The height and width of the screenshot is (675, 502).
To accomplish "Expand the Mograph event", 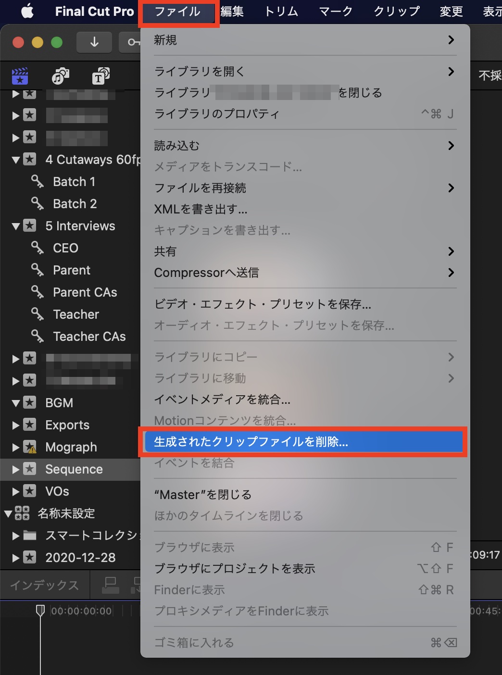I will (x=16, y=447).
